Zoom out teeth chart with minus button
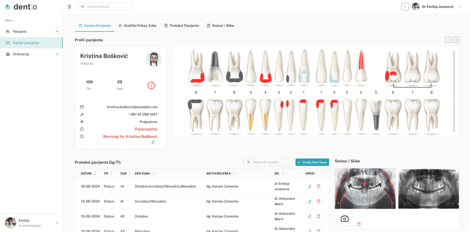The width and height of the screenshot is (471, 232). pyautogui.click(x=448, y=40)
